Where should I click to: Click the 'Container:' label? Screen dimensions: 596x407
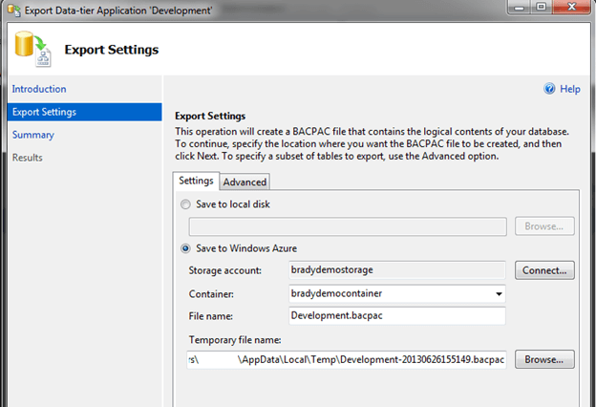point(211,294)
